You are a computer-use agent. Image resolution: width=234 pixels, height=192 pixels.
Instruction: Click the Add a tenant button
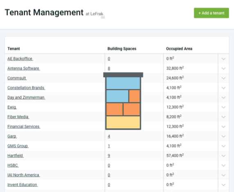click(x=211, y=13)
